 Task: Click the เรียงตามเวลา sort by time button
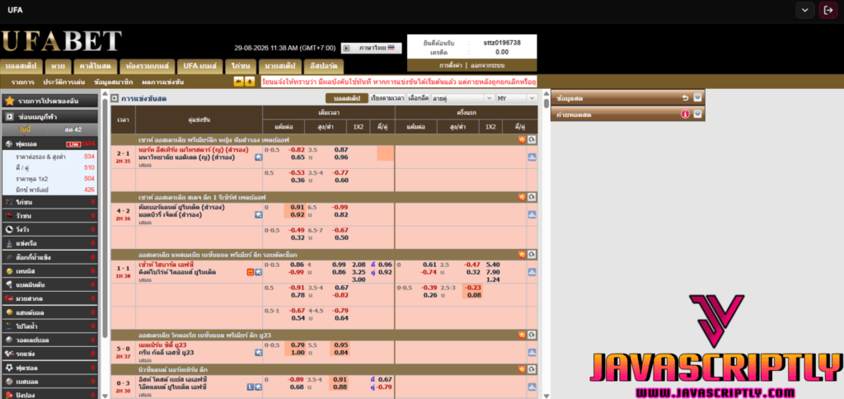pyautogui.click(x=387, y=99)
